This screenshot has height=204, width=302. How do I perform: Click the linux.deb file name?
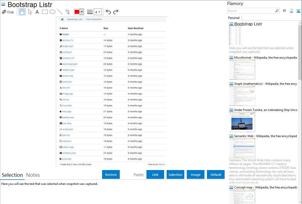[67, 106]
